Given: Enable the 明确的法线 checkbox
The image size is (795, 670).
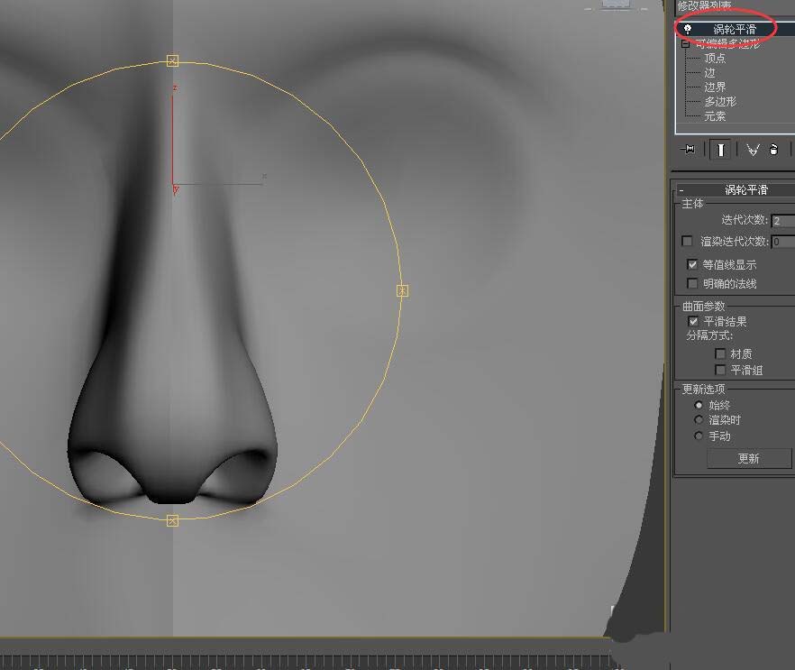Looking at the screenshot, I should 692,283.
